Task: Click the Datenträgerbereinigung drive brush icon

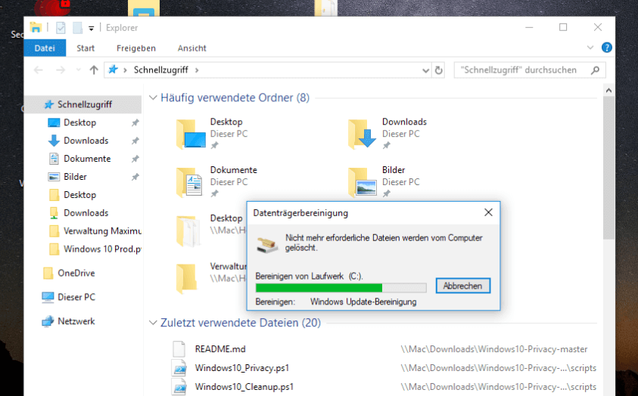Action: point(267,245)
